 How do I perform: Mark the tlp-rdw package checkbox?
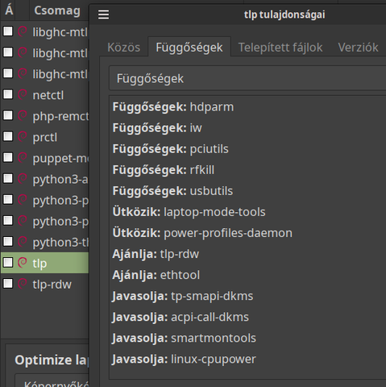[8, 284]
